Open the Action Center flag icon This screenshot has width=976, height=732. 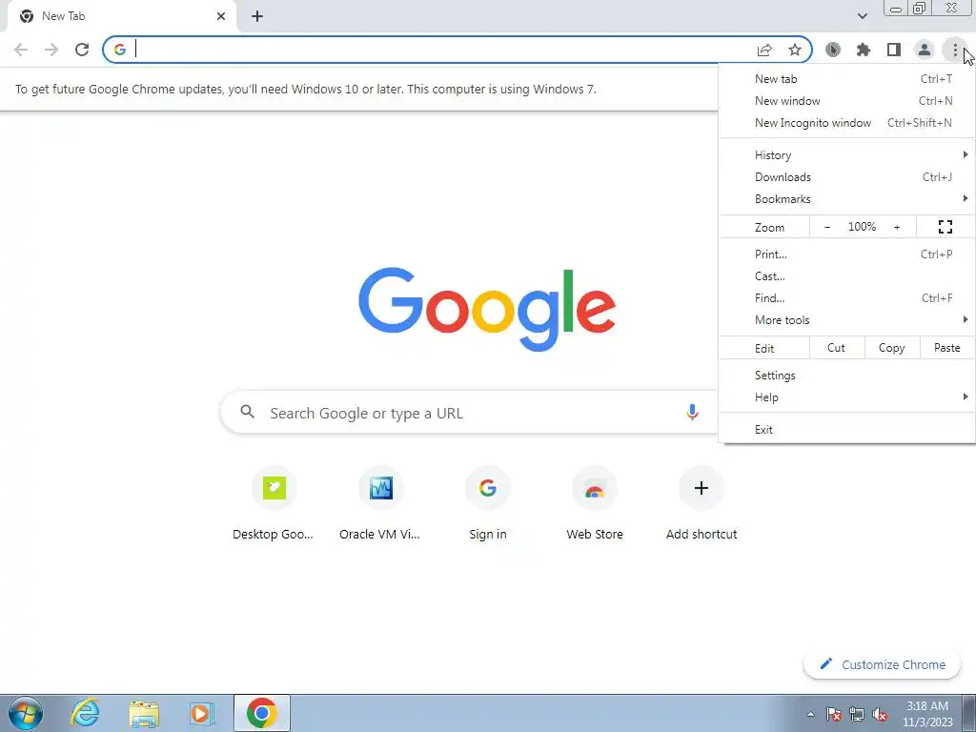tap(833, 714)
